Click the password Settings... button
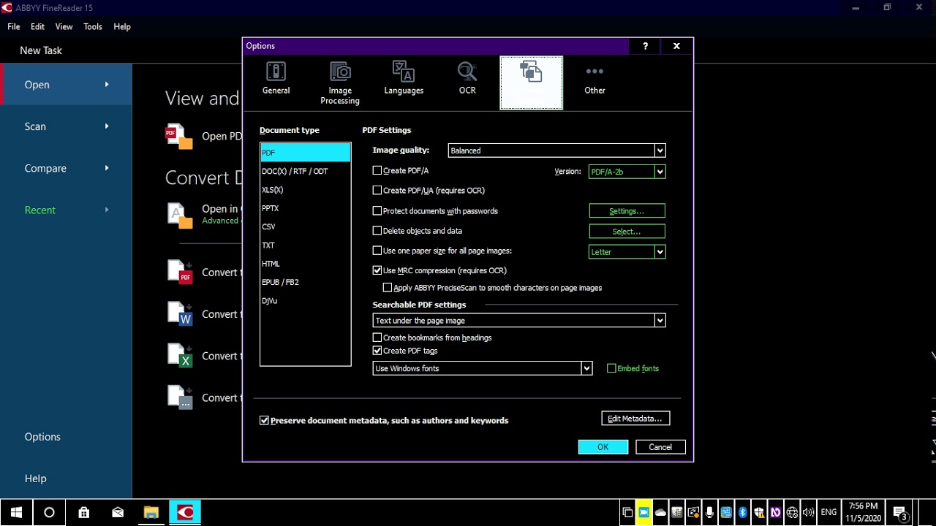The width and height of the screenshot is (936, 526). [627, 211]
